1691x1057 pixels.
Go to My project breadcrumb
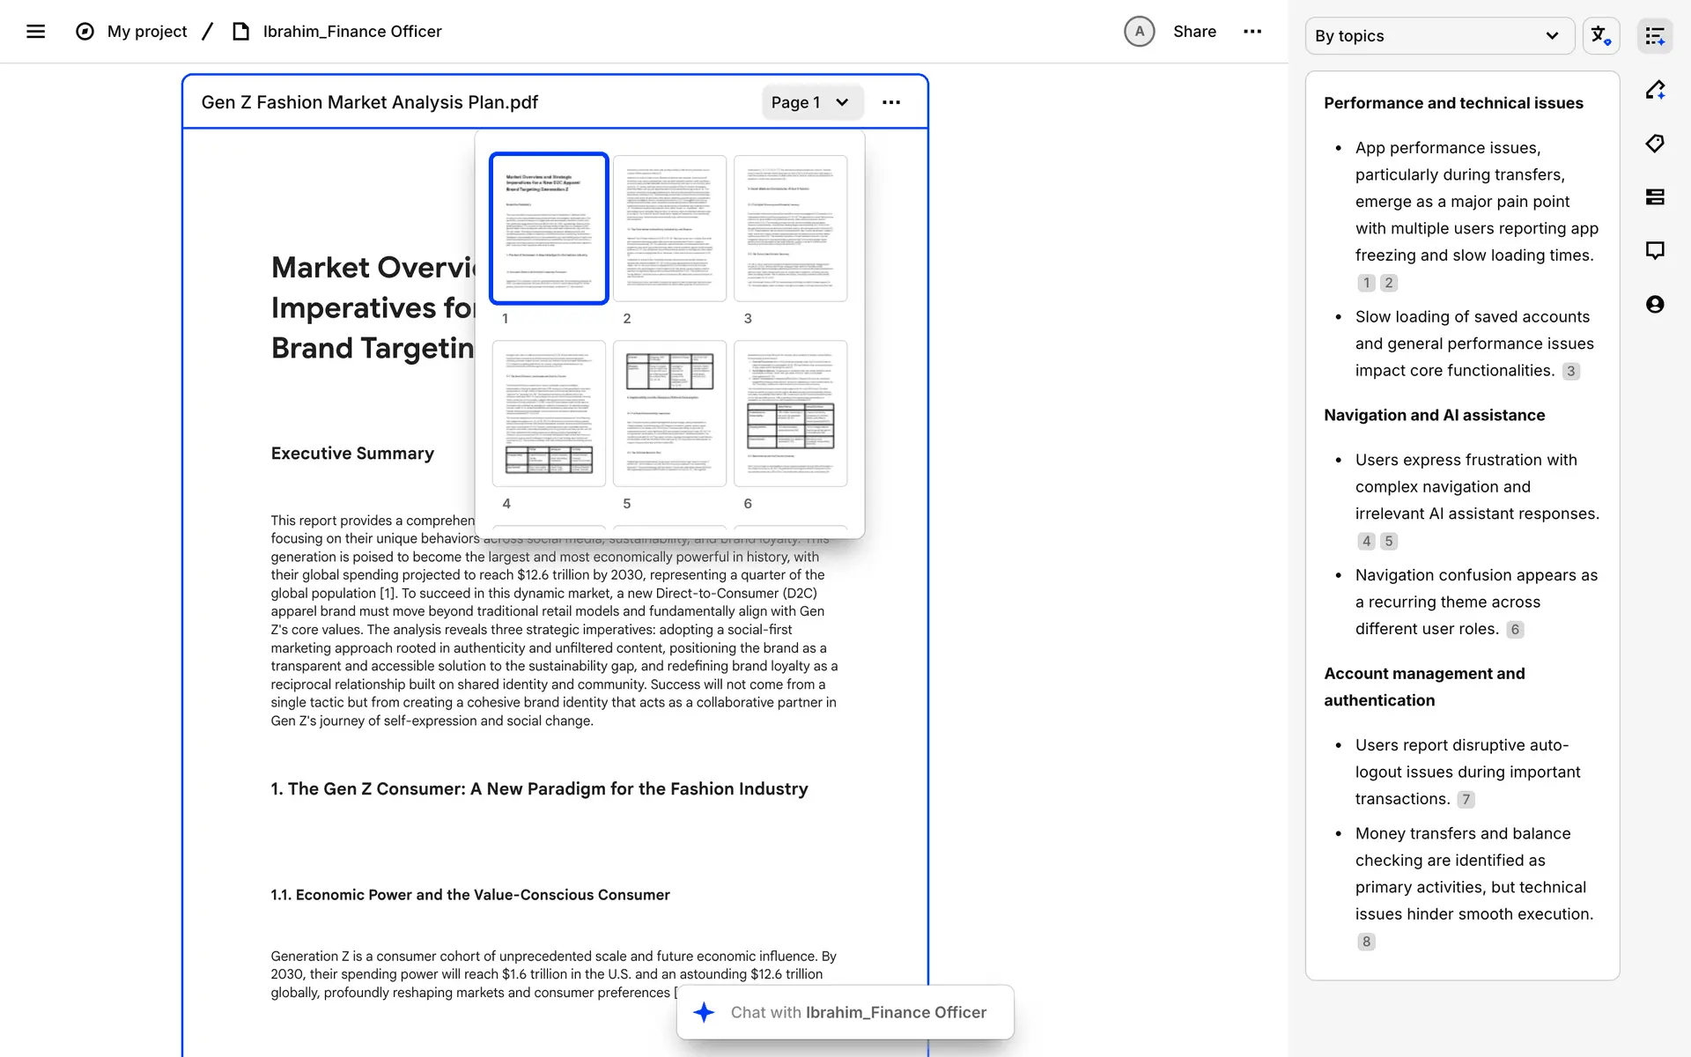[x=147, y=32]
